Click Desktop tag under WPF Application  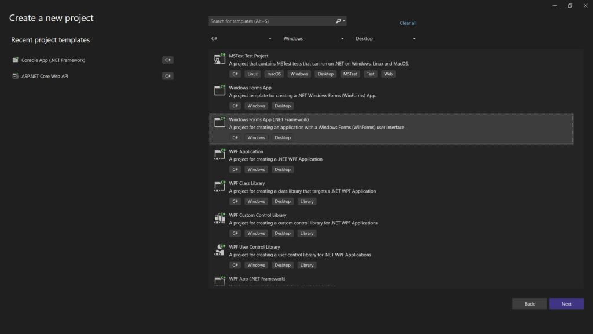[x=283, y=170]
